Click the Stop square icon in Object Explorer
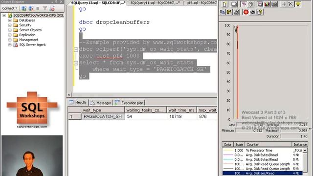 point(38,9)
